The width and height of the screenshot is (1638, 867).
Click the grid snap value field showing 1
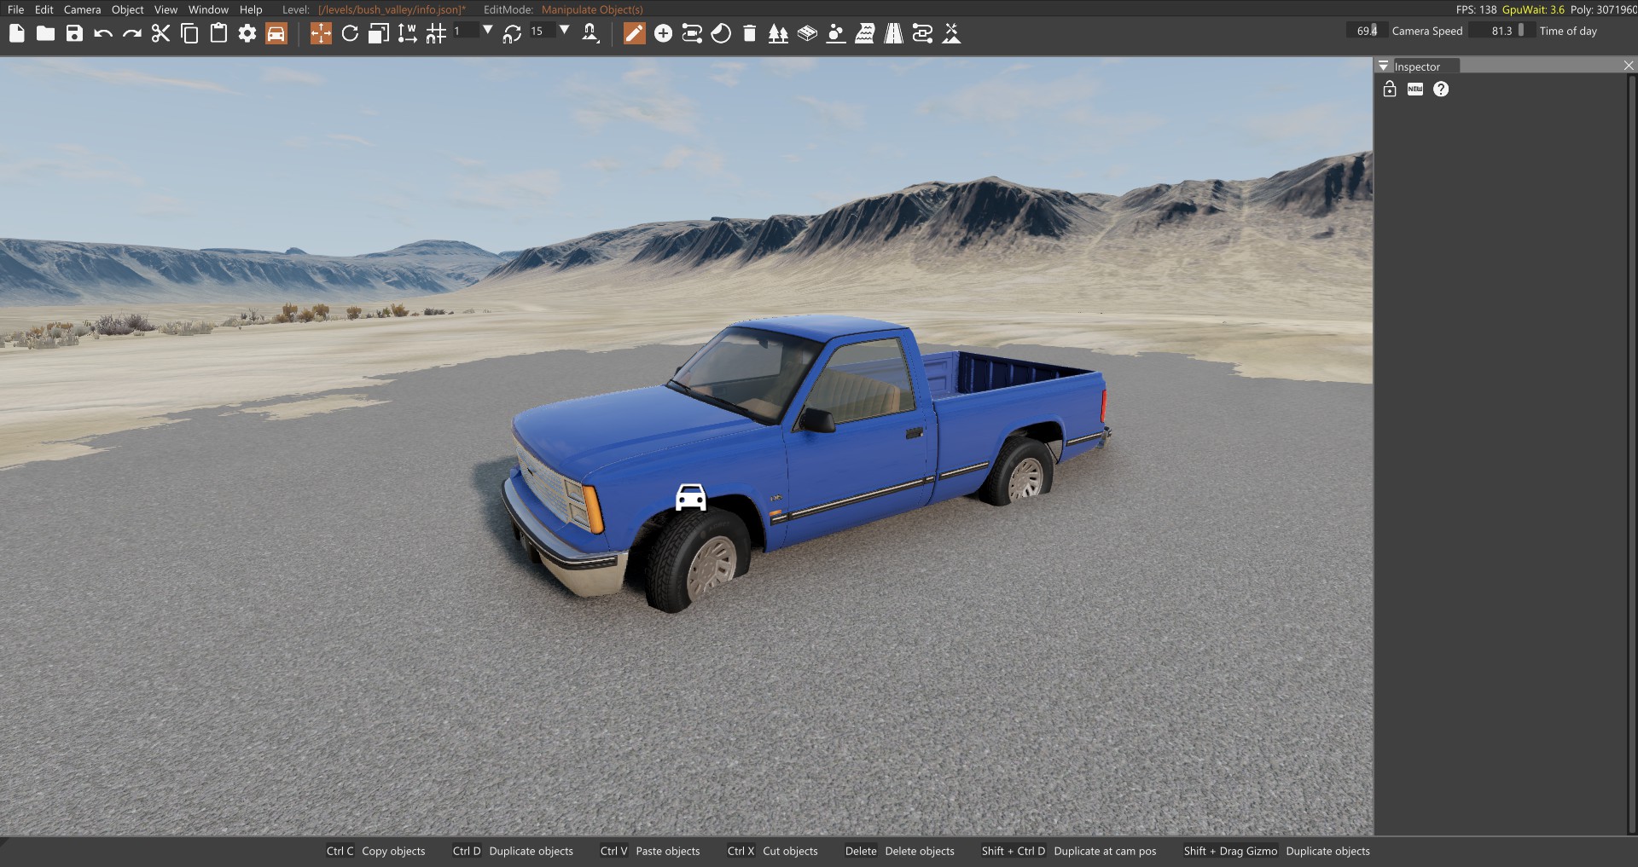tap(464, 31)
